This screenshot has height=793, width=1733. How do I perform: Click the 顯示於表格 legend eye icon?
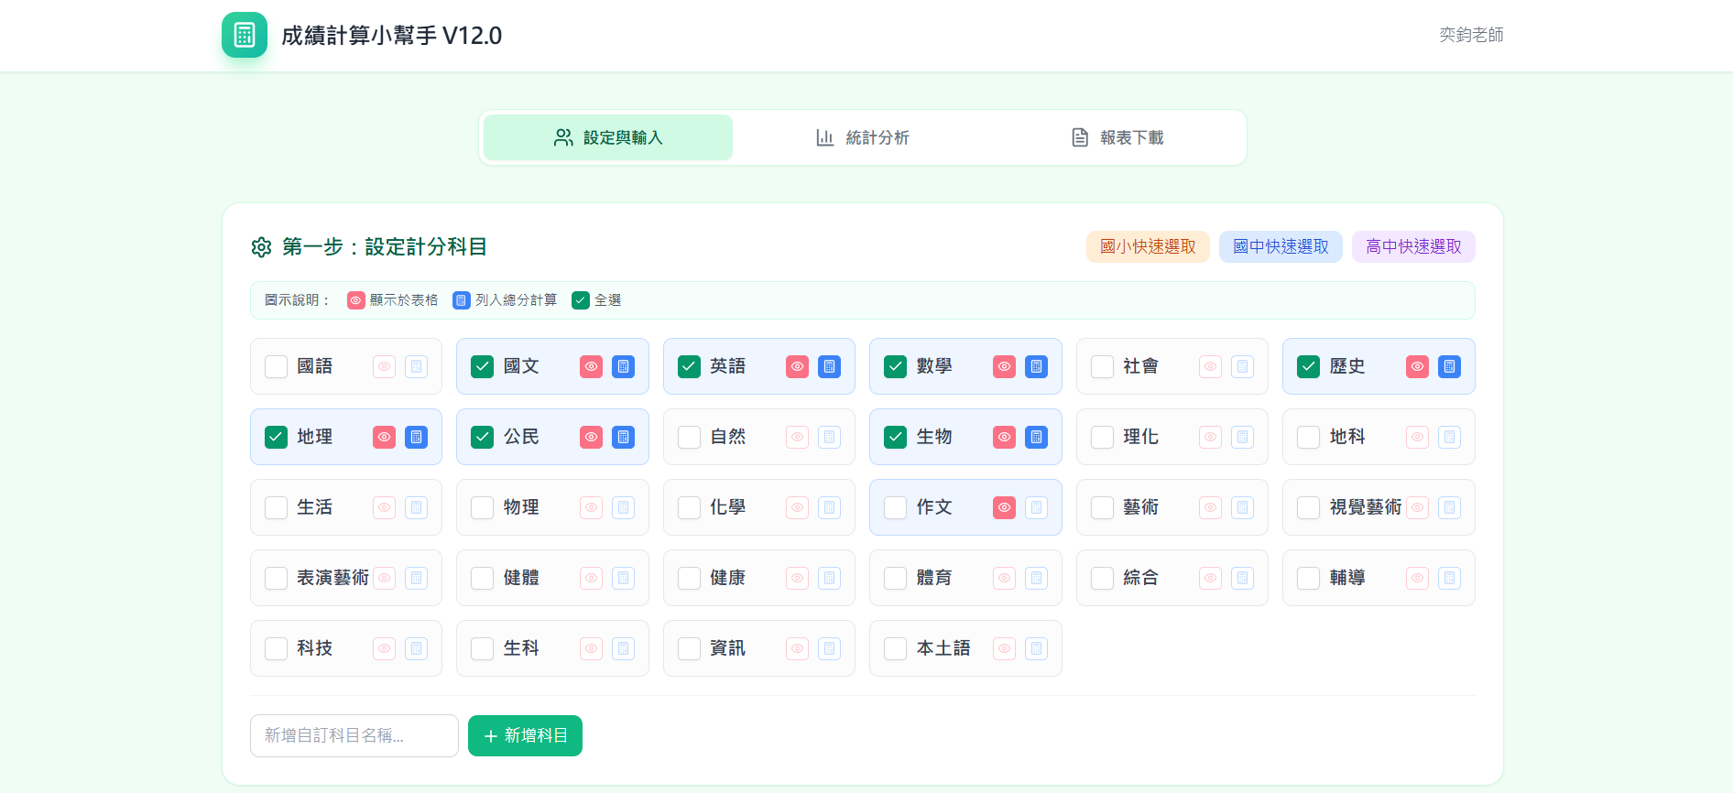pyautogui.click(x=356, y=300)
